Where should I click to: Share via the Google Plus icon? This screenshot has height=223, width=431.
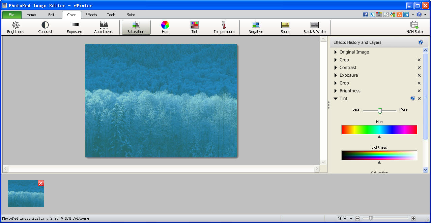point(379,14)
